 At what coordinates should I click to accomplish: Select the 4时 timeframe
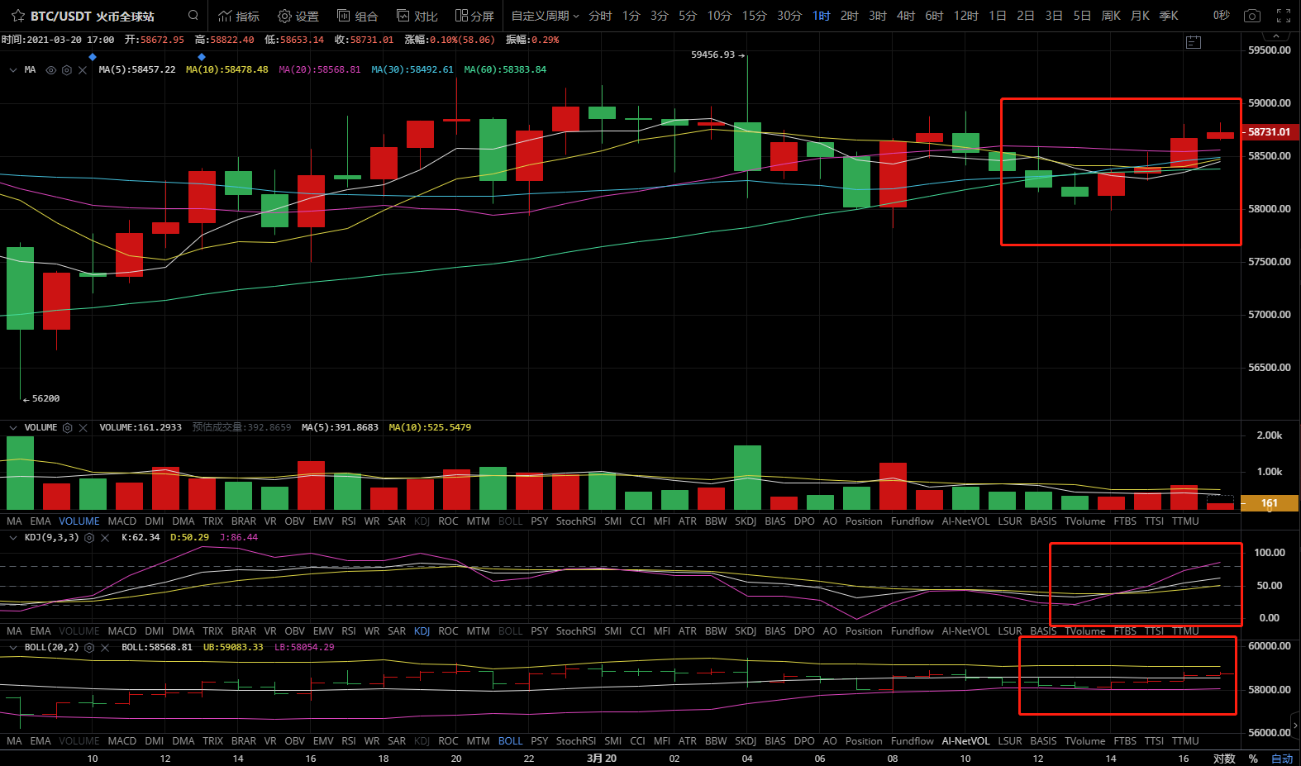(x=906, y=16)
